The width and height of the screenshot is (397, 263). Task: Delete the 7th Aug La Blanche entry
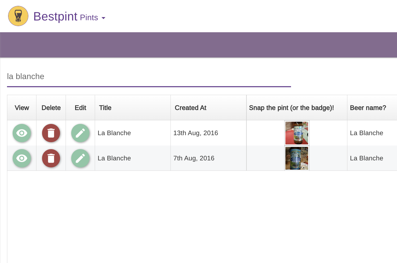51,158
